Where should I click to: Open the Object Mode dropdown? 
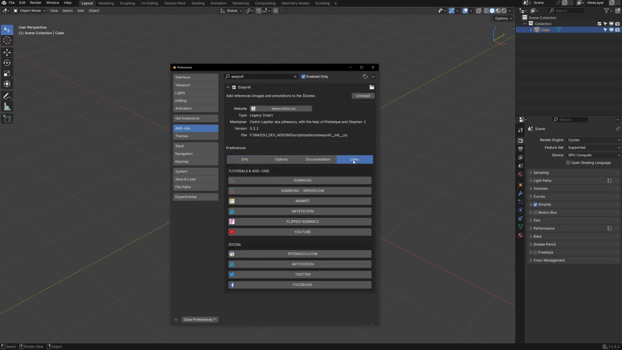point(30,11)
